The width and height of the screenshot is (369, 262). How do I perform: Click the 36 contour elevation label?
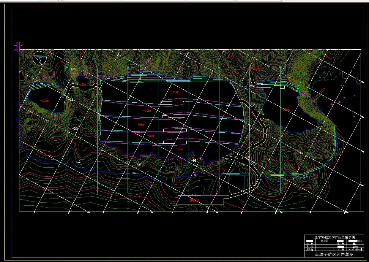coord(134,173)
